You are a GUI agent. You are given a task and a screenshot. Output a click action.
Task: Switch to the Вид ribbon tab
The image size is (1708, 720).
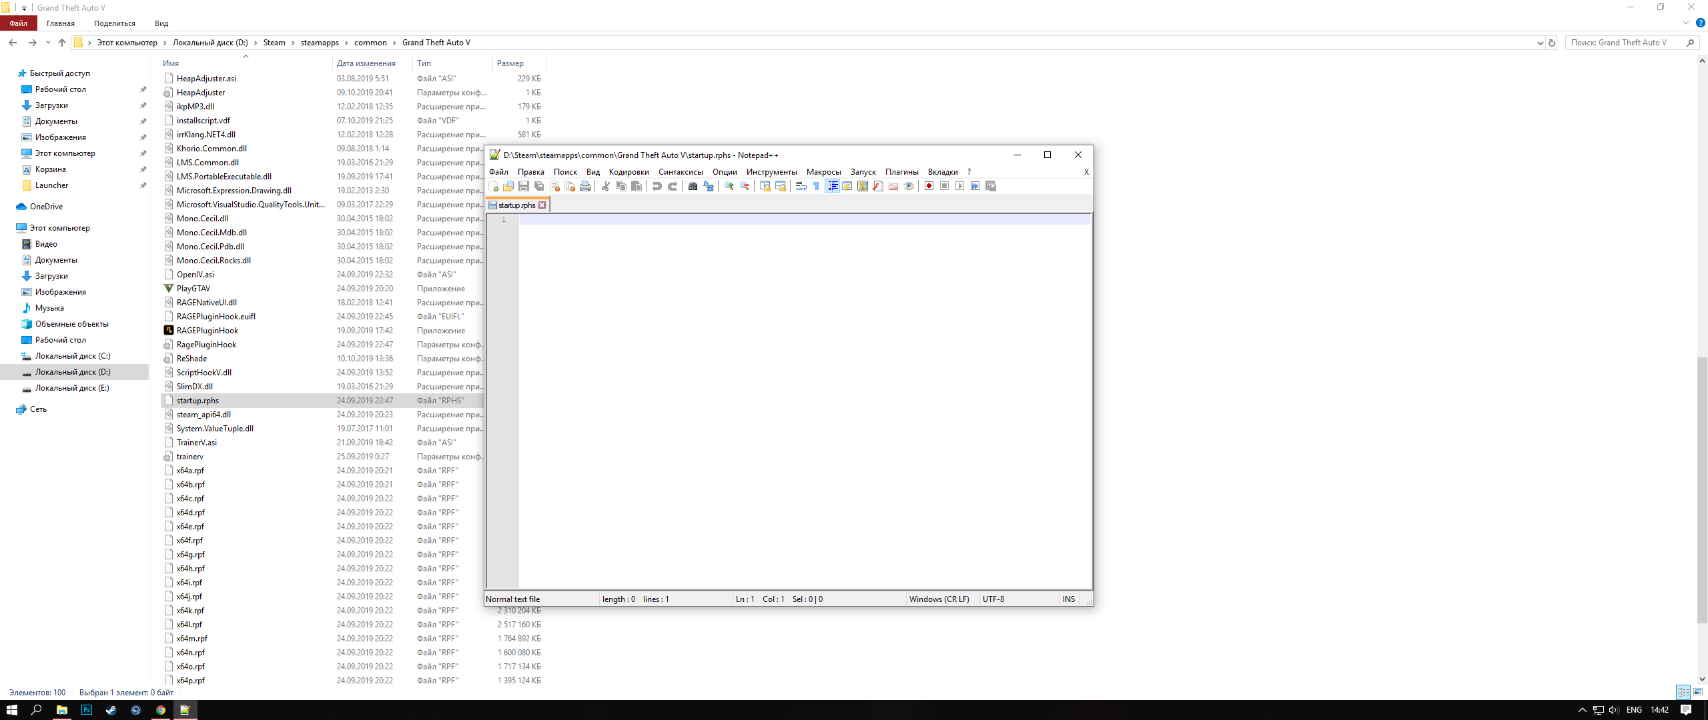(161, 23)
